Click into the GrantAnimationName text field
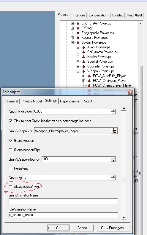 [x=63, y=201]
